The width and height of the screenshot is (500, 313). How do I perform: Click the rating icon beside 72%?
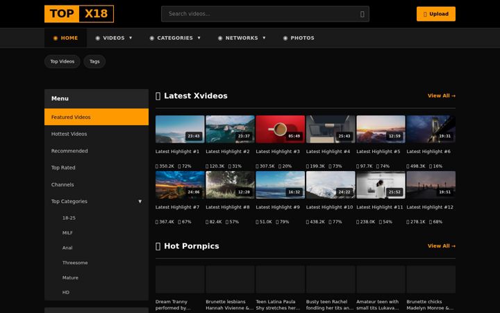coord(180,166)
